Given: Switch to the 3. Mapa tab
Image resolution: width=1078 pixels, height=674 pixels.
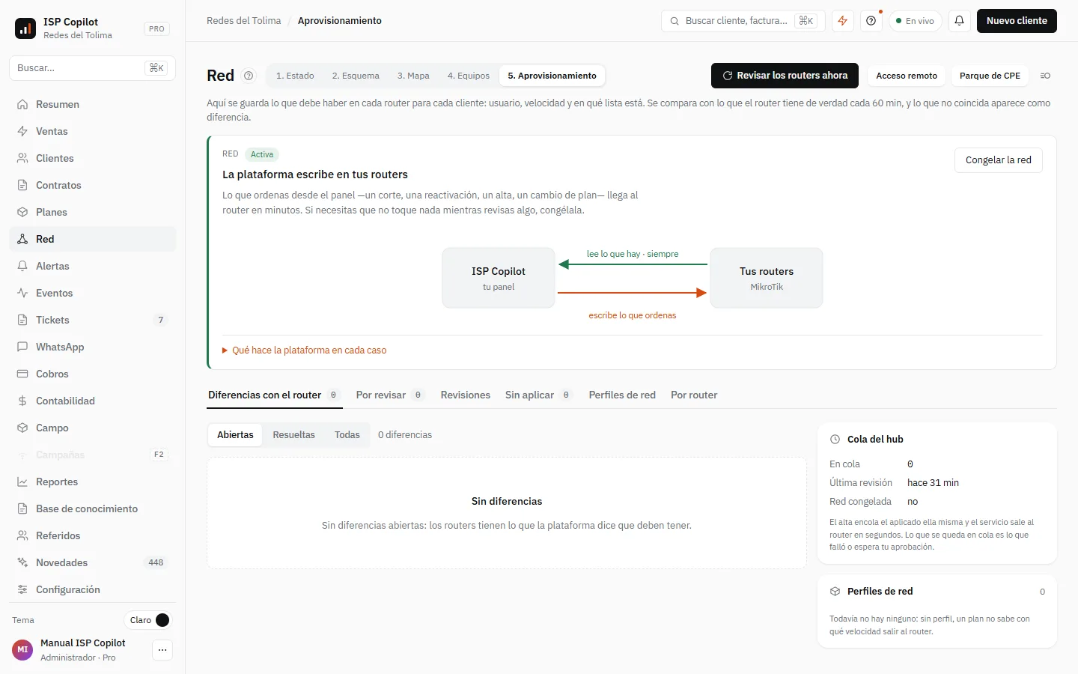Looking at the screenshot, I should pos(413,76).
